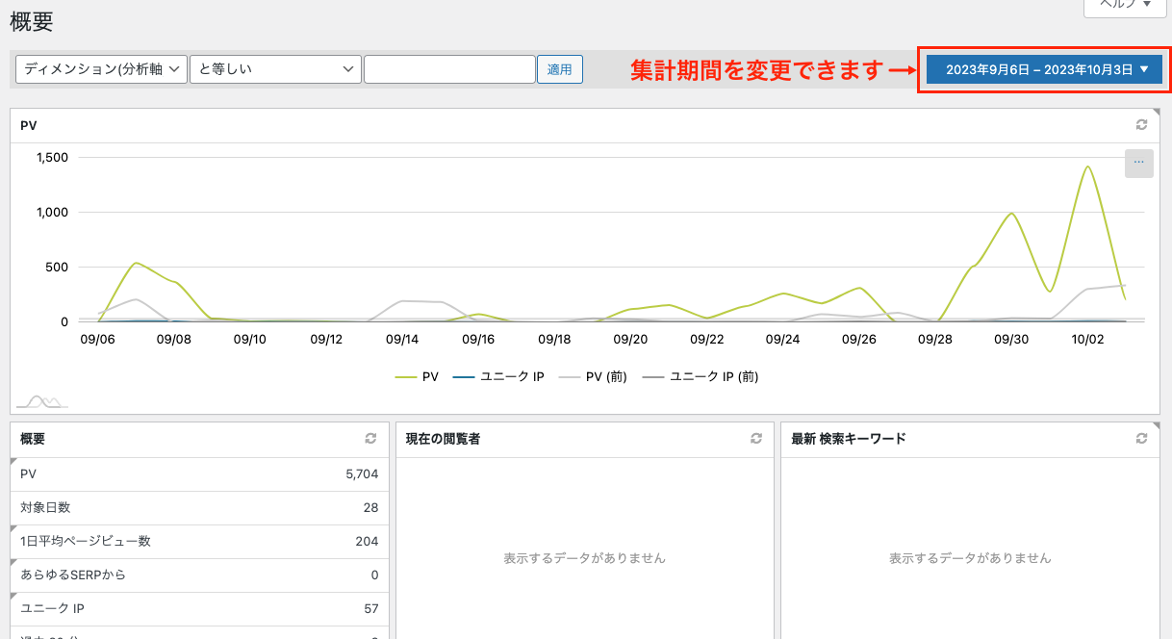Open the chart options ellipsis menu
This screenshot has width=1172, height=639.
click(1138, 163)
